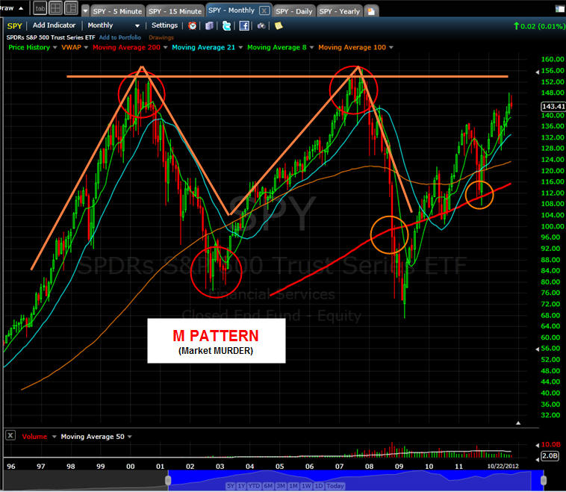566x492 pixels.
Task: Add a yellow sticky note
Action: coord(279,25)
